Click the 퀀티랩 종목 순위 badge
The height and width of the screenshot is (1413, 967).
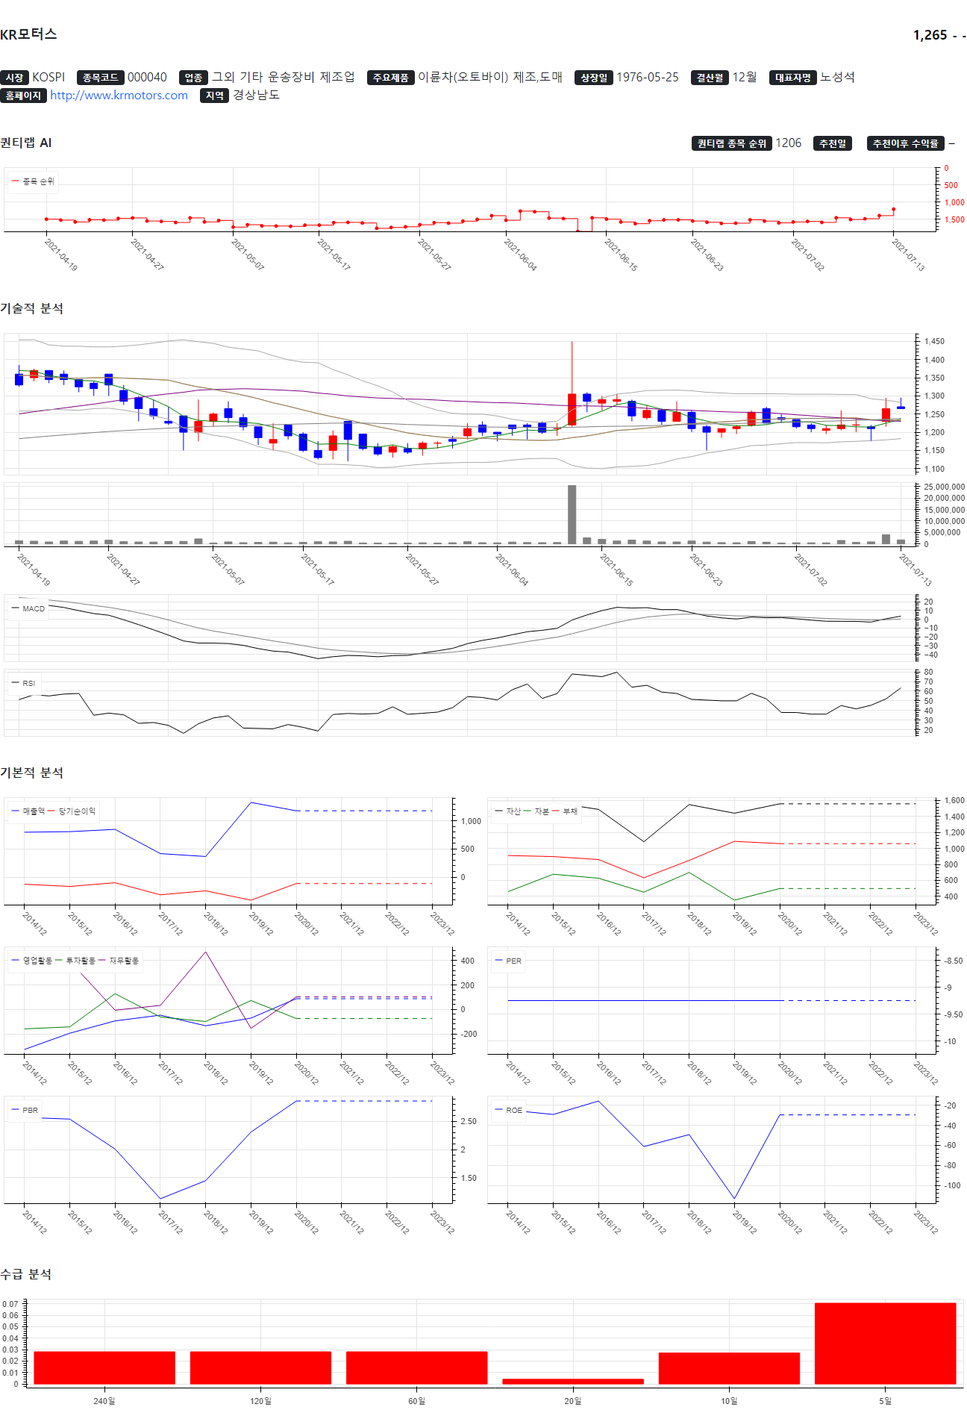point(731,143)
